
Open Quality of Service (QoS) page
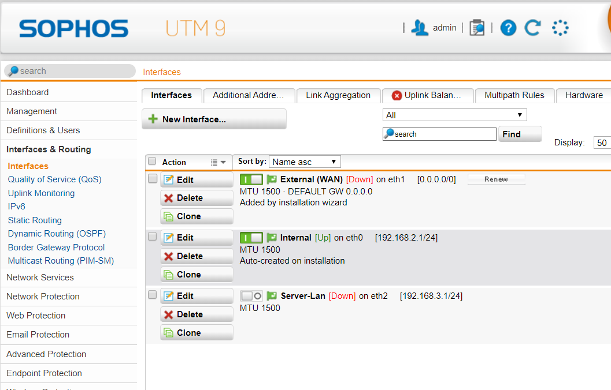[54, 179]
